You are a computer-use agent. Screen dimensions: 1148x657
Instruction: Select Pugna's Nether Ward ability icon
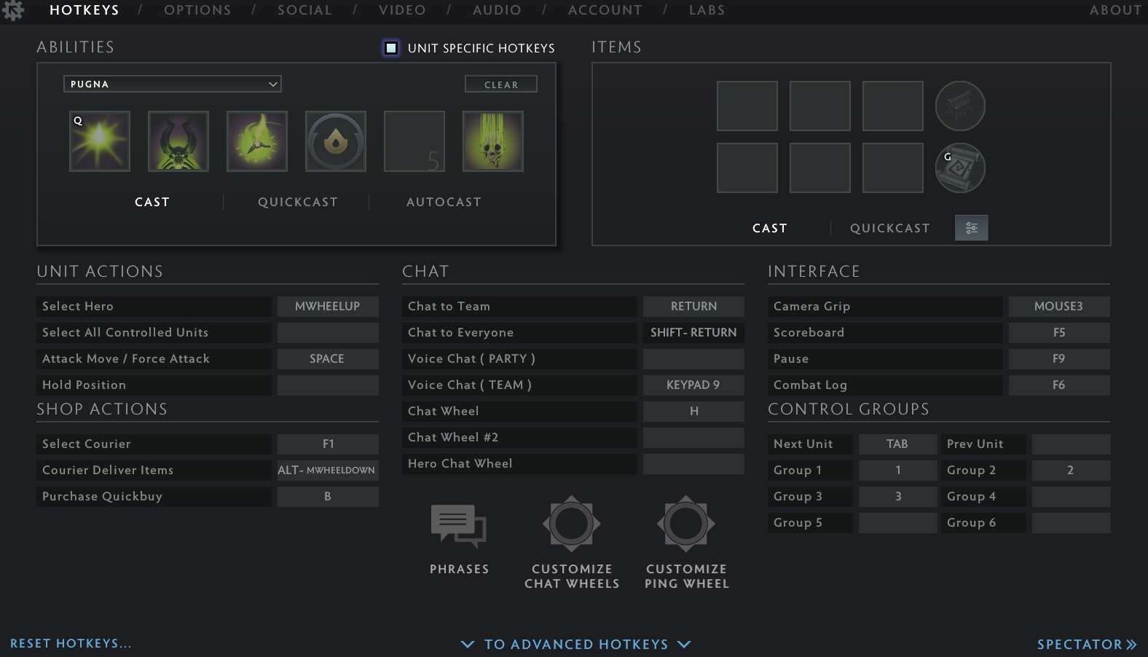coord(257,141)
